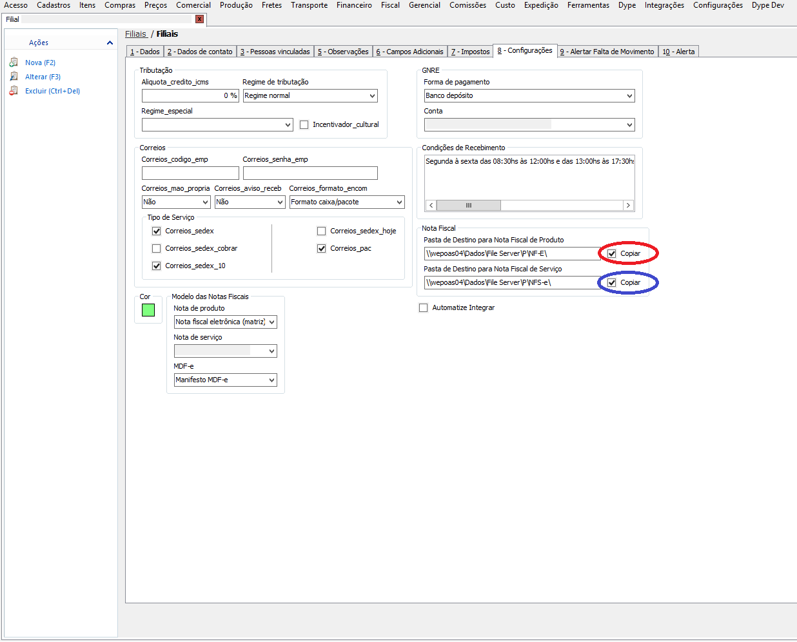
Task: Open the Financeiro menu
Action: (x=354, y=5)
